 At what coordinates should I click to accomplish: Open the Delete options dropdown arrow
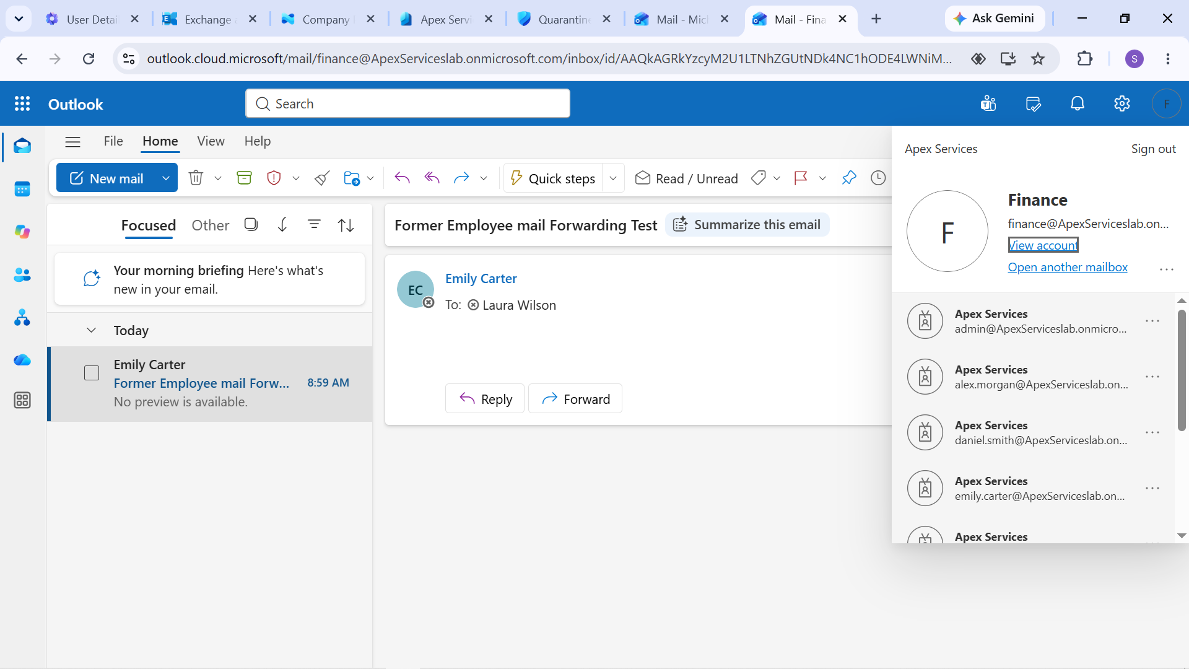click(x=218, y=178)
